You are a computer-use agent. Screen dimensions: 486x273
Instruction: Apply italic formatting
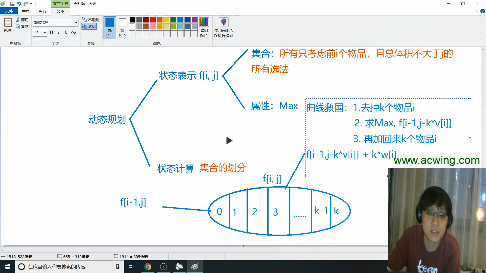pos(59,33)
